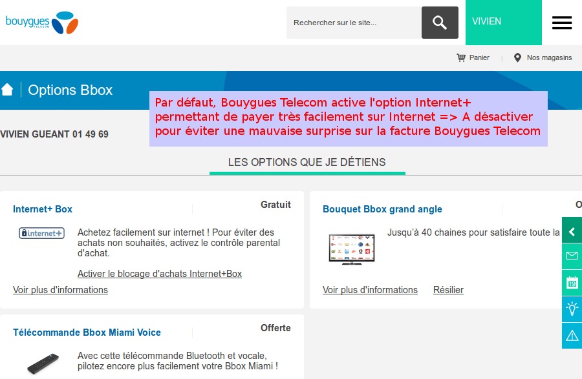
Task: Click the Rechercher sur le site search field
Action: click(353, 22)
